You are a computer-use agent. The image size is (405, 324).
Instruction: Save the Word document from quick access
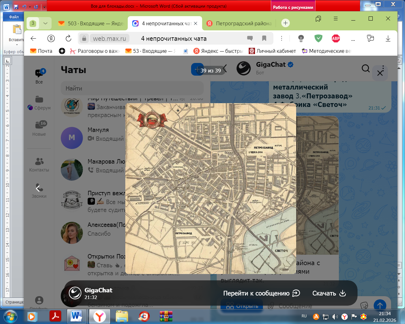[x=16, y=6]
